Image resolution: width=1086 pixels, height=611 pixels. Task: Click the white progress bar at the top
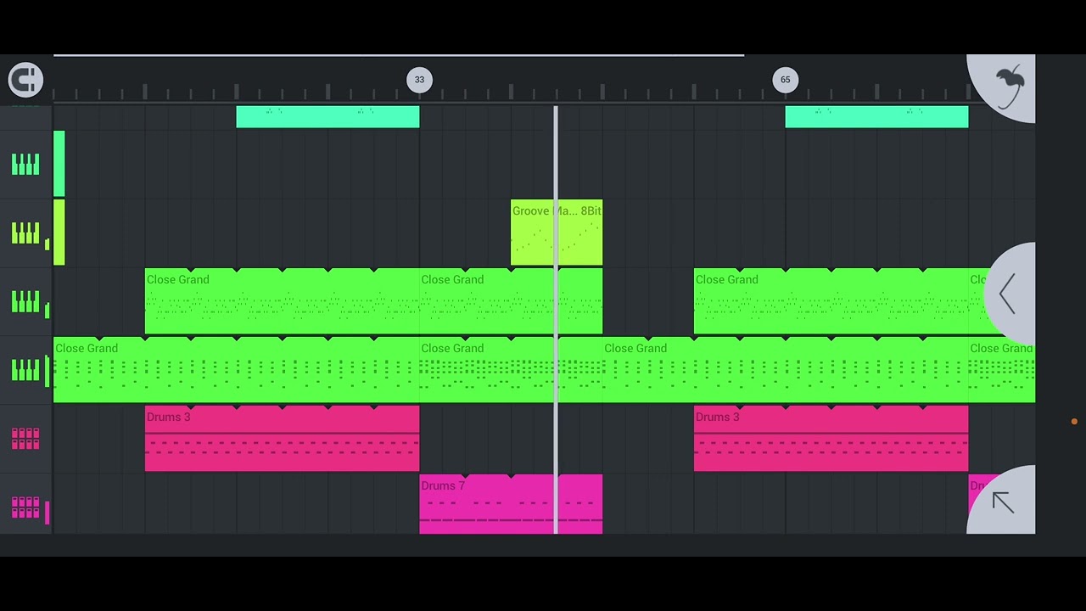pos(399,55)
